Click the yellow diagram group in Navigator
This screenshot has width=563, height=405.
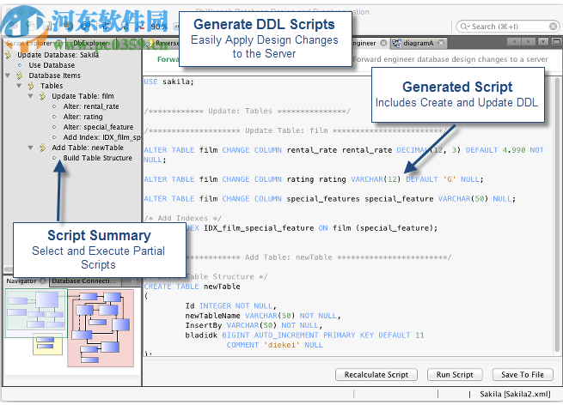click(47, 343)
